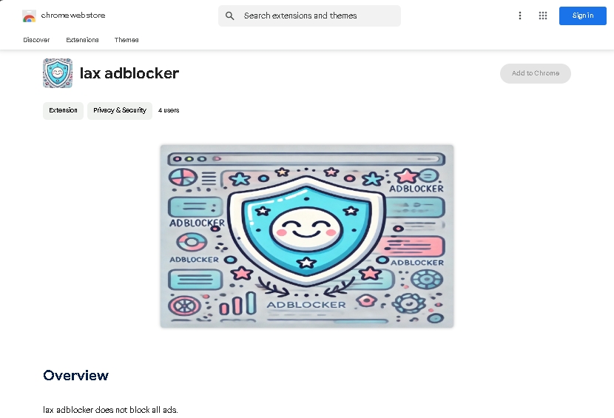
Task: Select the Privacy & Security chip
Action: coord(120,110)
